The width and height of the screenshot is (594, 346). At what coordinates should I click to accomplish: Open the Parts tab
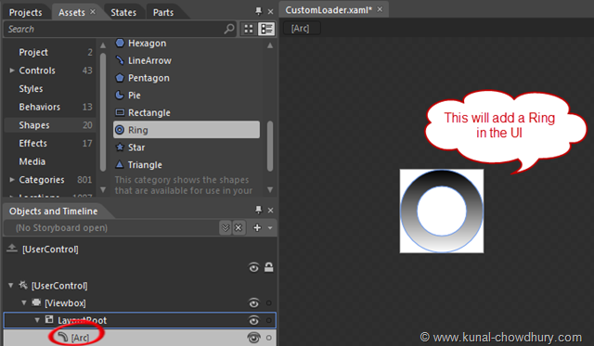[x=163, y=12]
